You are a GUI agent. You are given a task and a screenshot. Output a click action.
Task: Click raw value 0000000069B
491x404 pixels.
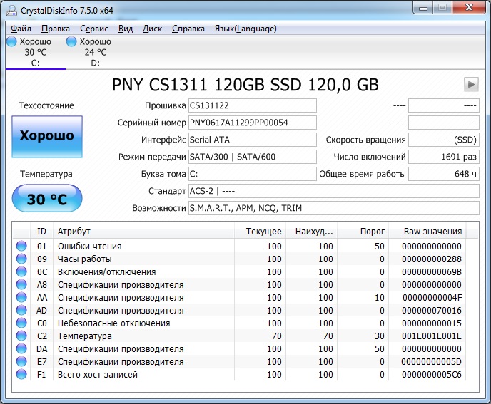[432, 272]
